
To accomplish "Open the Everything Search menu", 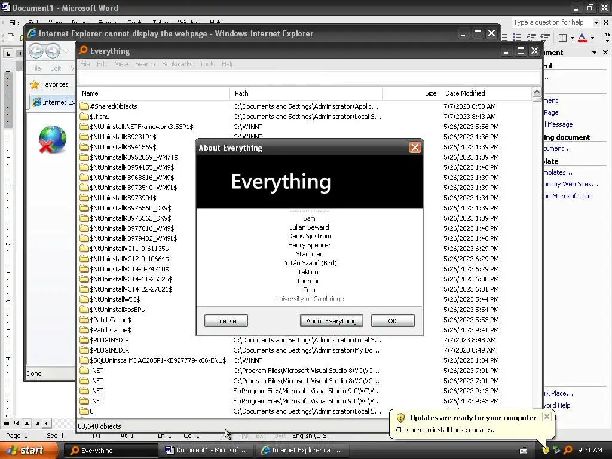I will pos(145,64).
